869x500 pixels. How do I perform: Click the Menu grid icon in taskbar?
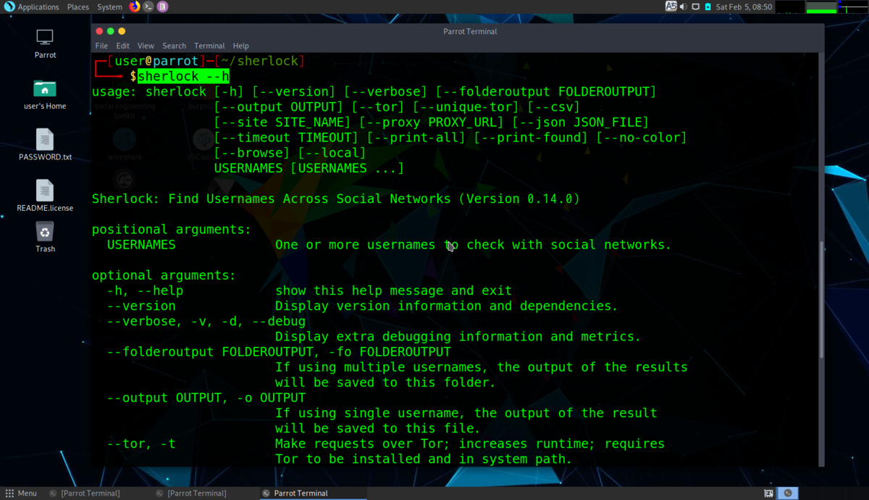pos(9,493)
